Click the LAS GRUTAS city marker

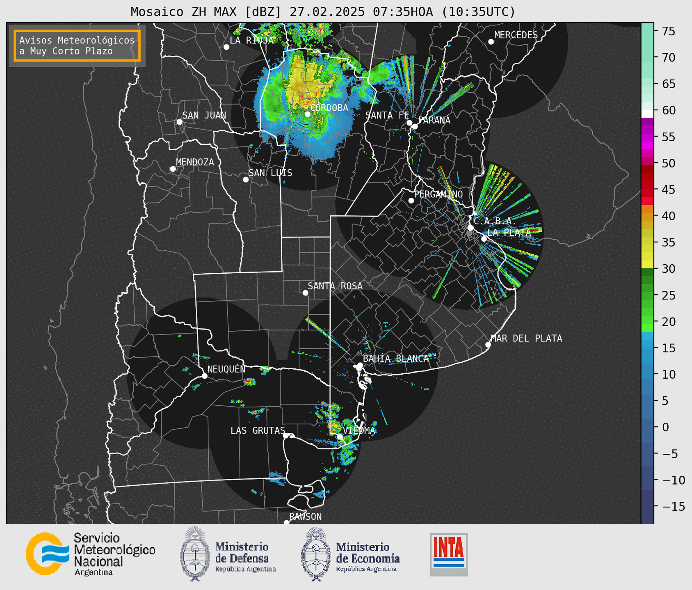[x=286, y=435]
